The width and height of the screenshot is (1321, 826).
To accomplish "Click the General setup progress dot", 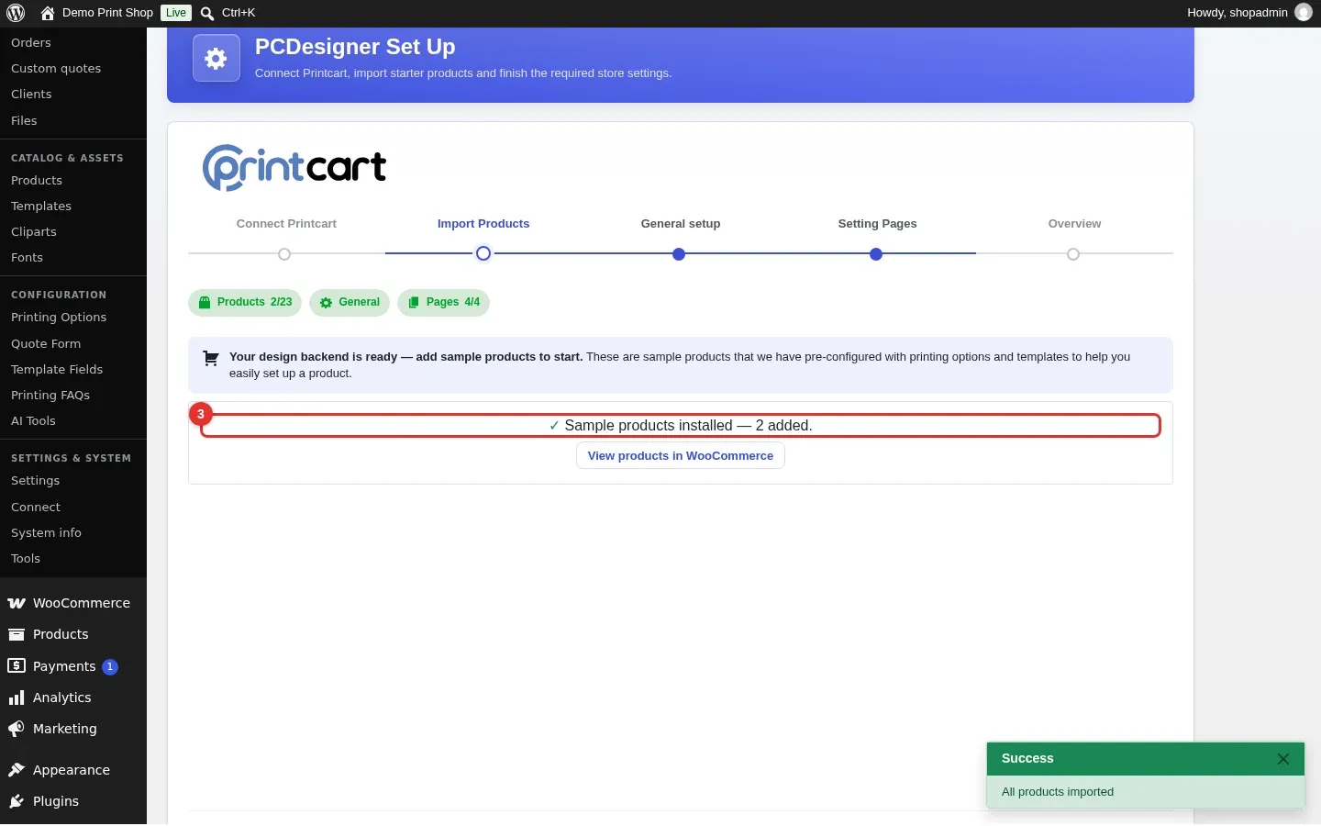I will pyautogui.click(x=679, y=254).
